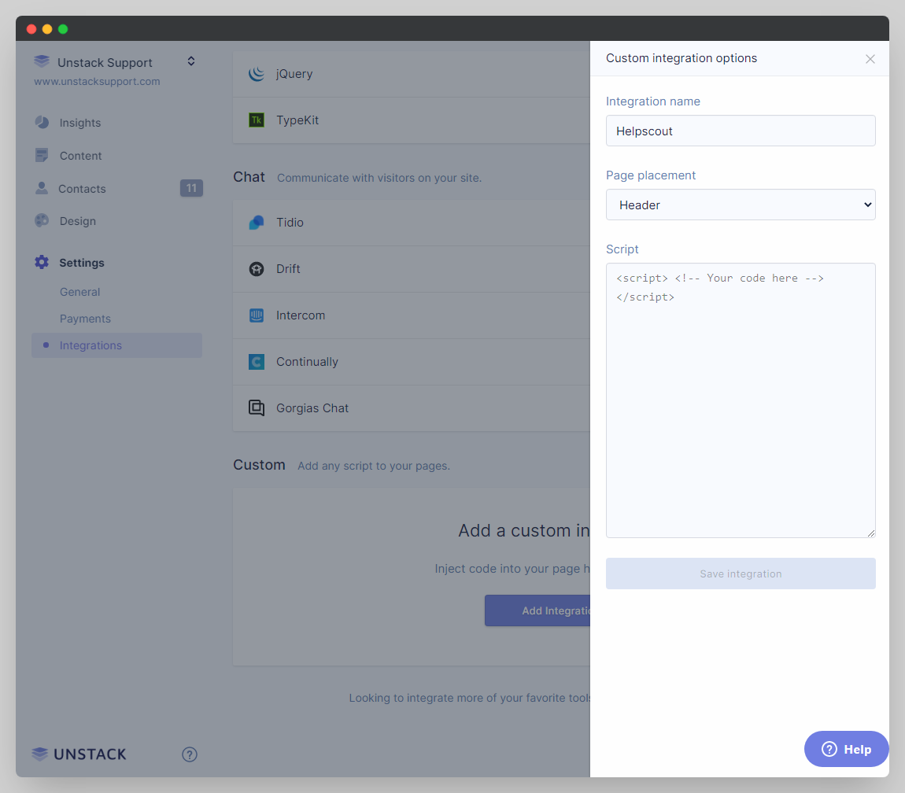The width and height of the screenshot is (905, 793).
Task: Open the site switcher chevron next to Unstack Support
Action: pos(191,61)
